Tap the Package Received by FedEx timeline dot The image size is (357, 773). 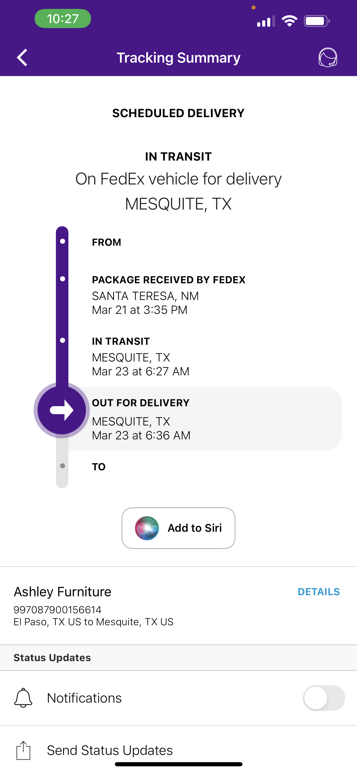tap(62, 279)
